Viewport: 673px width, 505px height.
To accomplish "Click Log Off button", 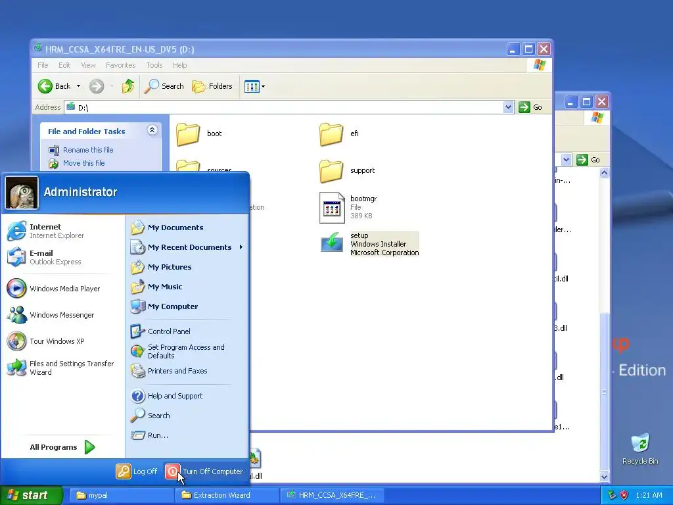I will [x=137, y=471].
